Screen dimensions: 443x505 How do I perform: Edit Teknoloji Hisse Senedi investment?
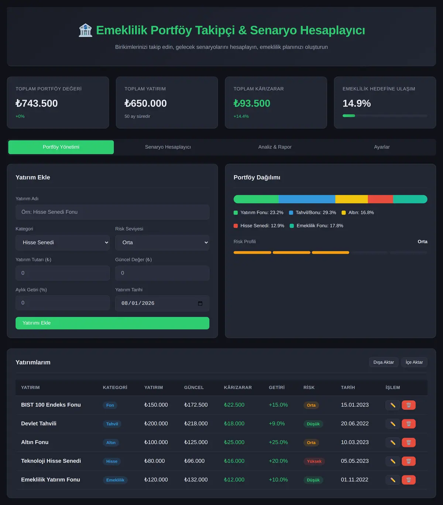392,461
